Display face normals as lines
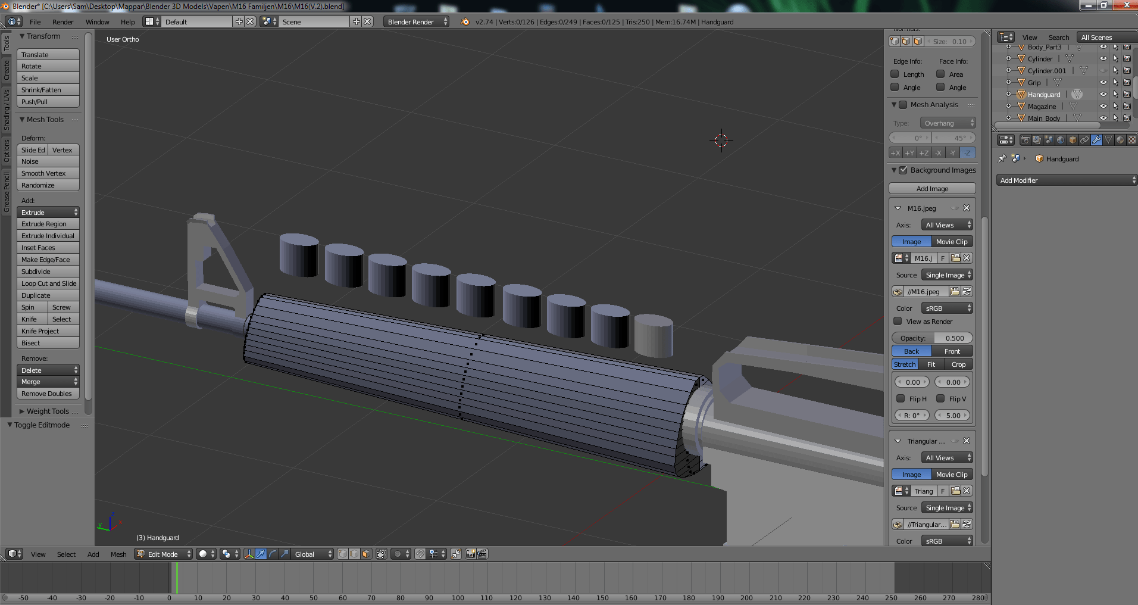 tap(918, 41)
